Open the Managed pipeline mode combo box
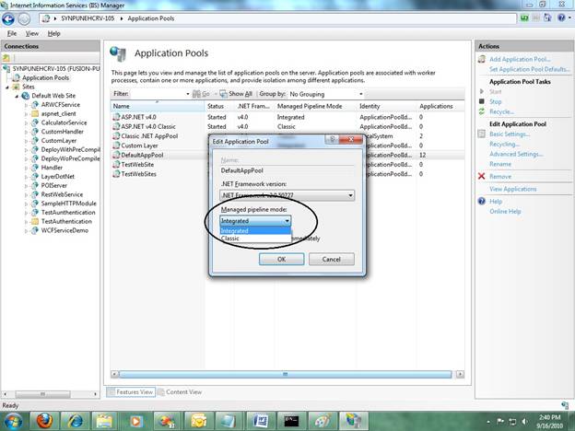The image size is (575, 431). (255, 221)
